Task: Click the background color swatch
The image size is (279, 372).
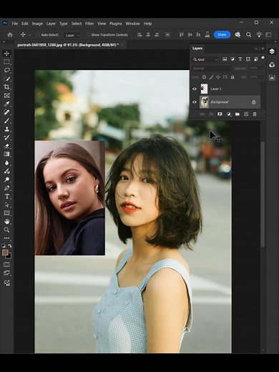Action: 9,257
